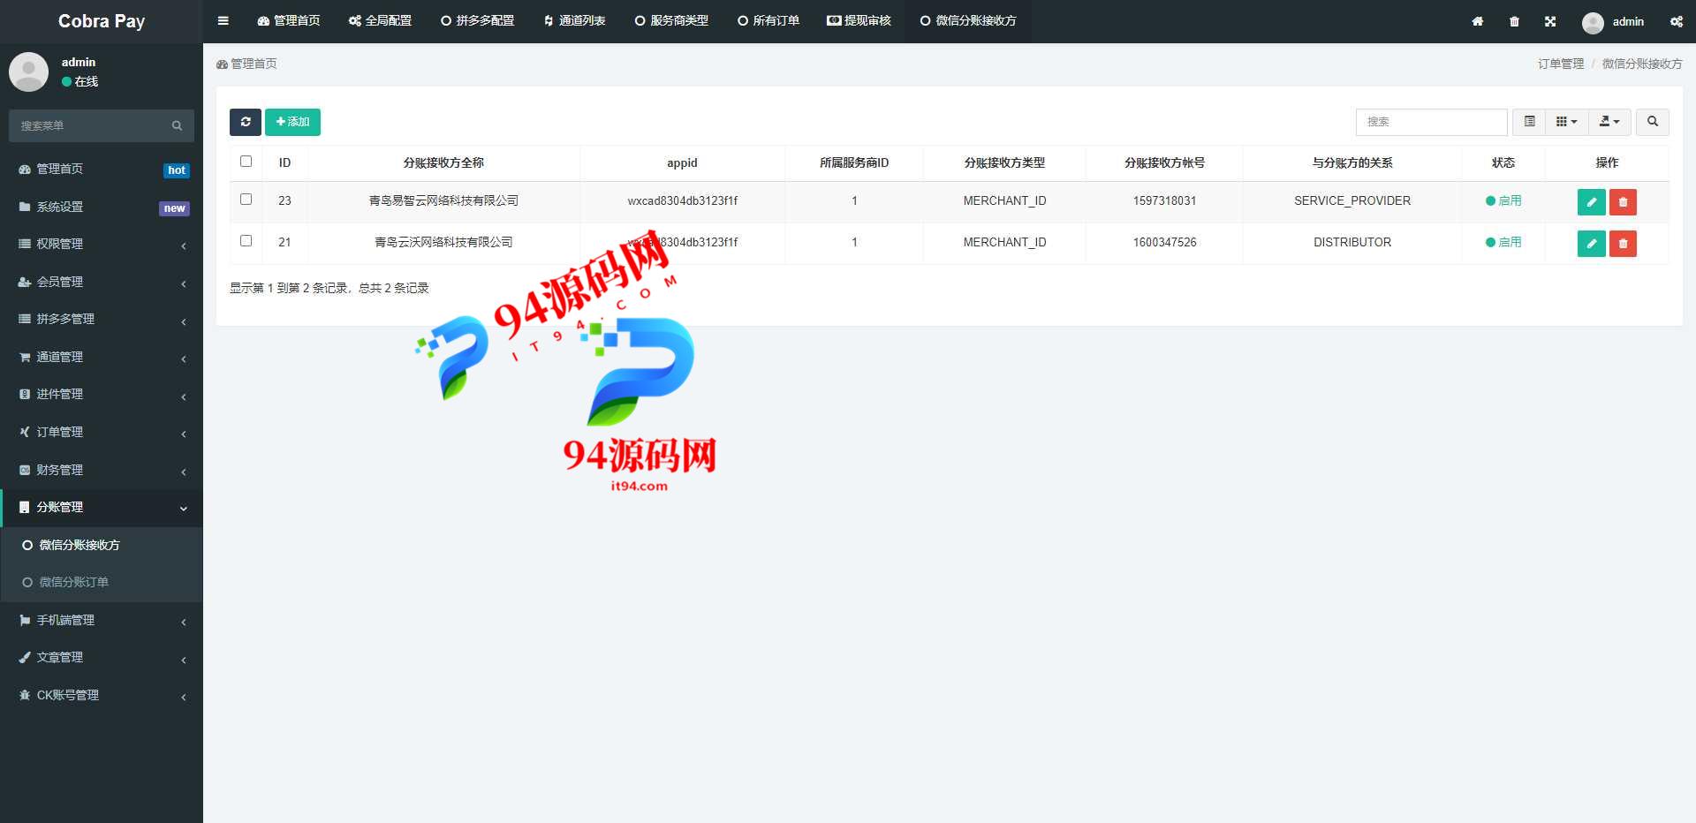Screen dimensions: 1696x823
Task: Open 系统设置 in the sidebar
Action: coord(102,208)
